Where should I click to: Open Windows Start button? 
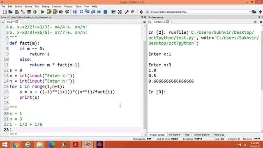[x=5, y=144]
